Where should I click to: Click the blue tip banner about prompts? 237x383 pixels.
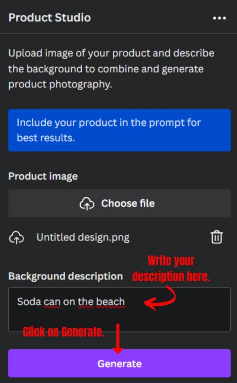(119, 130)
